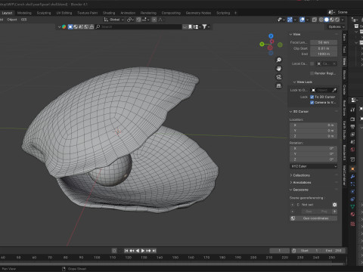This screenshot has height=272, width=363.
Task: Switch to UV Editing workspace tab
Action: pos(64,13)
